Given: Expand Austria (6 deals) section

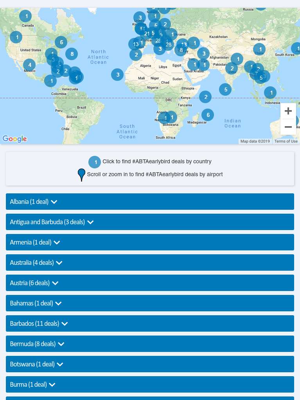Looking at the screenshot, I should (x=150, y=283).
